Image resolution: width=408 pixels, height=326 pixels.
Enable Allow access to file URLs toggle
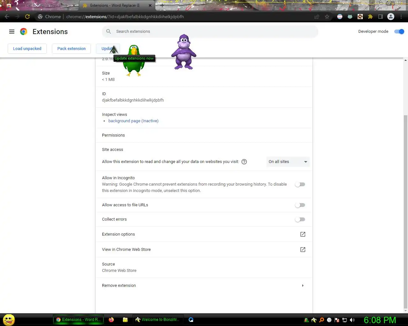click(300, 205)
